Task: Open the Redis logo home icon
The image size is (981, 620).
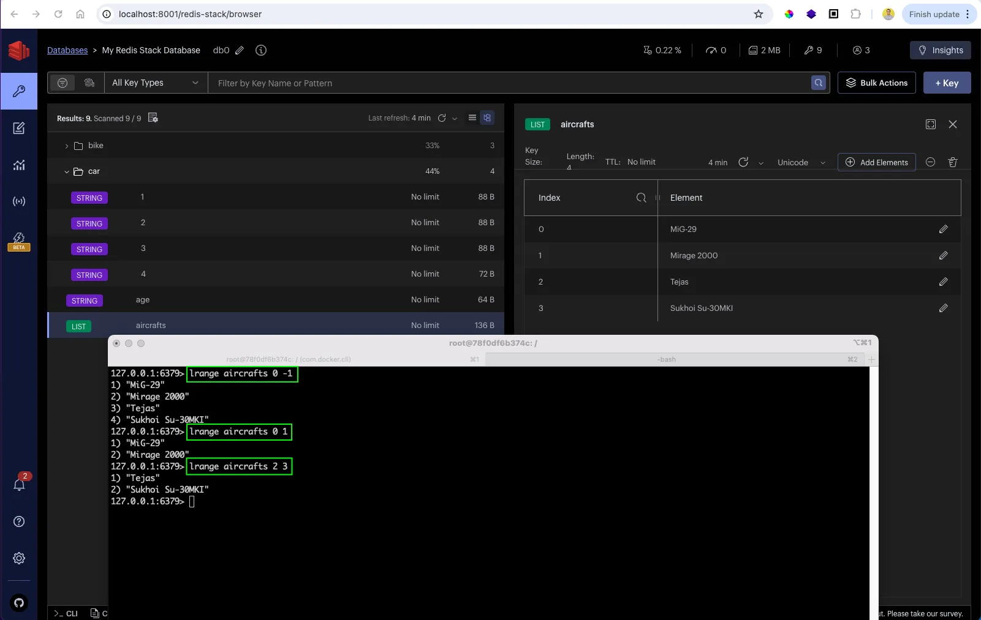Action: [19, 50]
